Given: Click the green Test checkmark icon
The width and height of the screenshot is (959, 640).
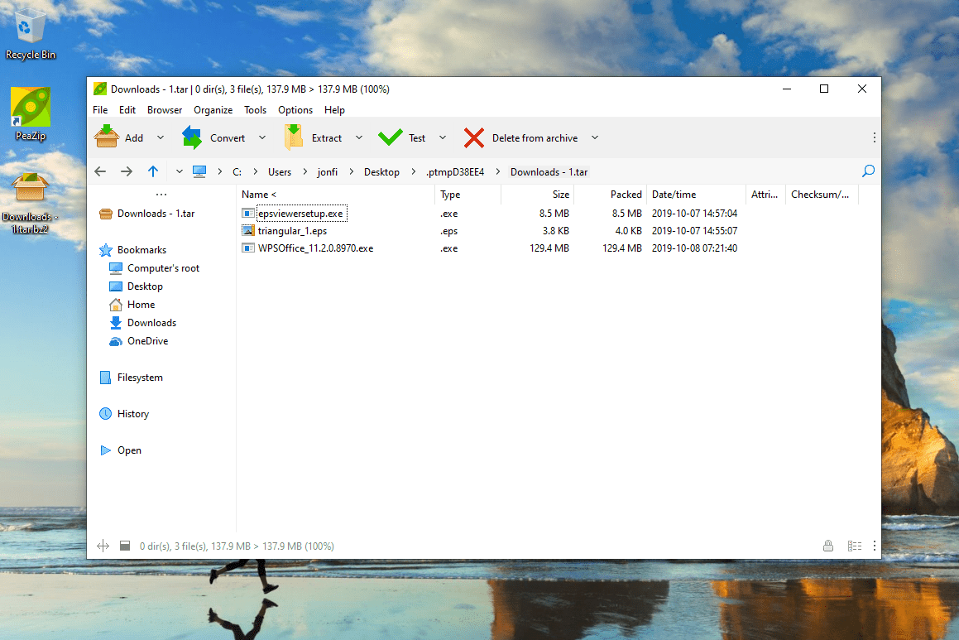Looking at the screenshot, I should coord(390,137).
